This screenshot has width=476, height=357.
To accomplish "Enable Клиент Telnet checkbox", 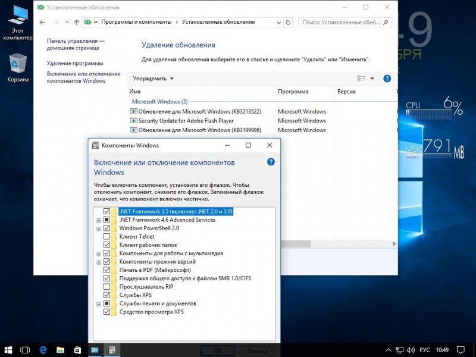I will 107,236.
